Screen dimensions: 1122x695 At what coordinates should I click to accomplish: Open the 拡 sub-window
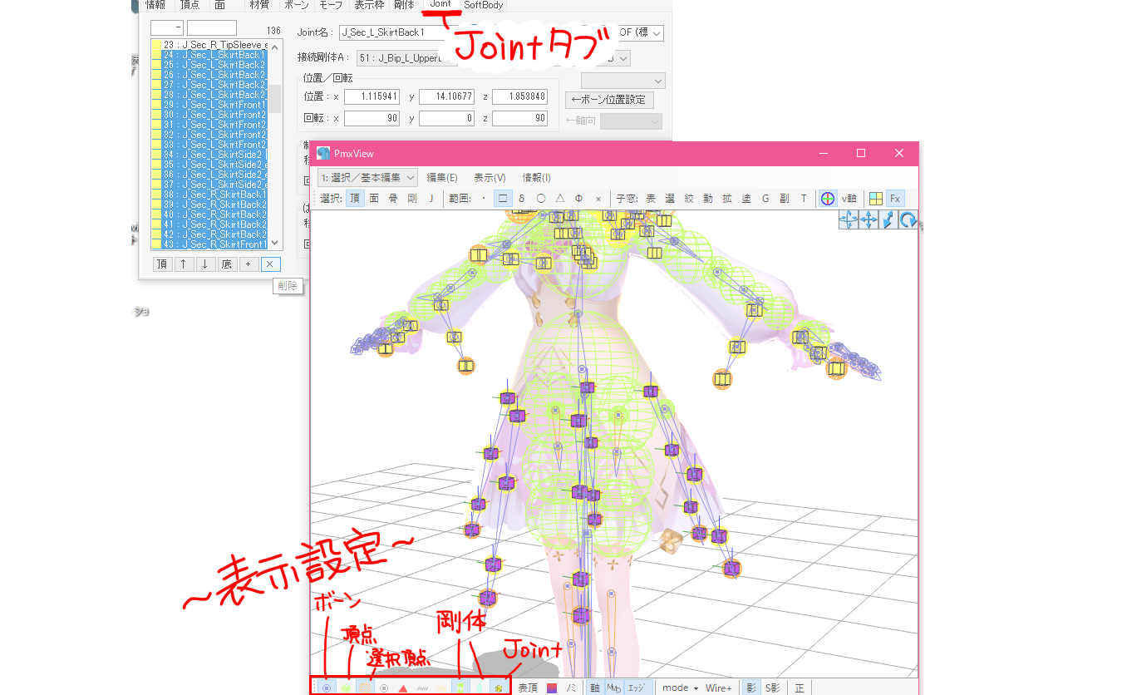pos(727,199)
